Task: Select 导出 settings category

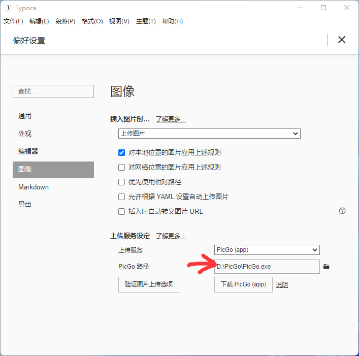Action: point(53,204)
